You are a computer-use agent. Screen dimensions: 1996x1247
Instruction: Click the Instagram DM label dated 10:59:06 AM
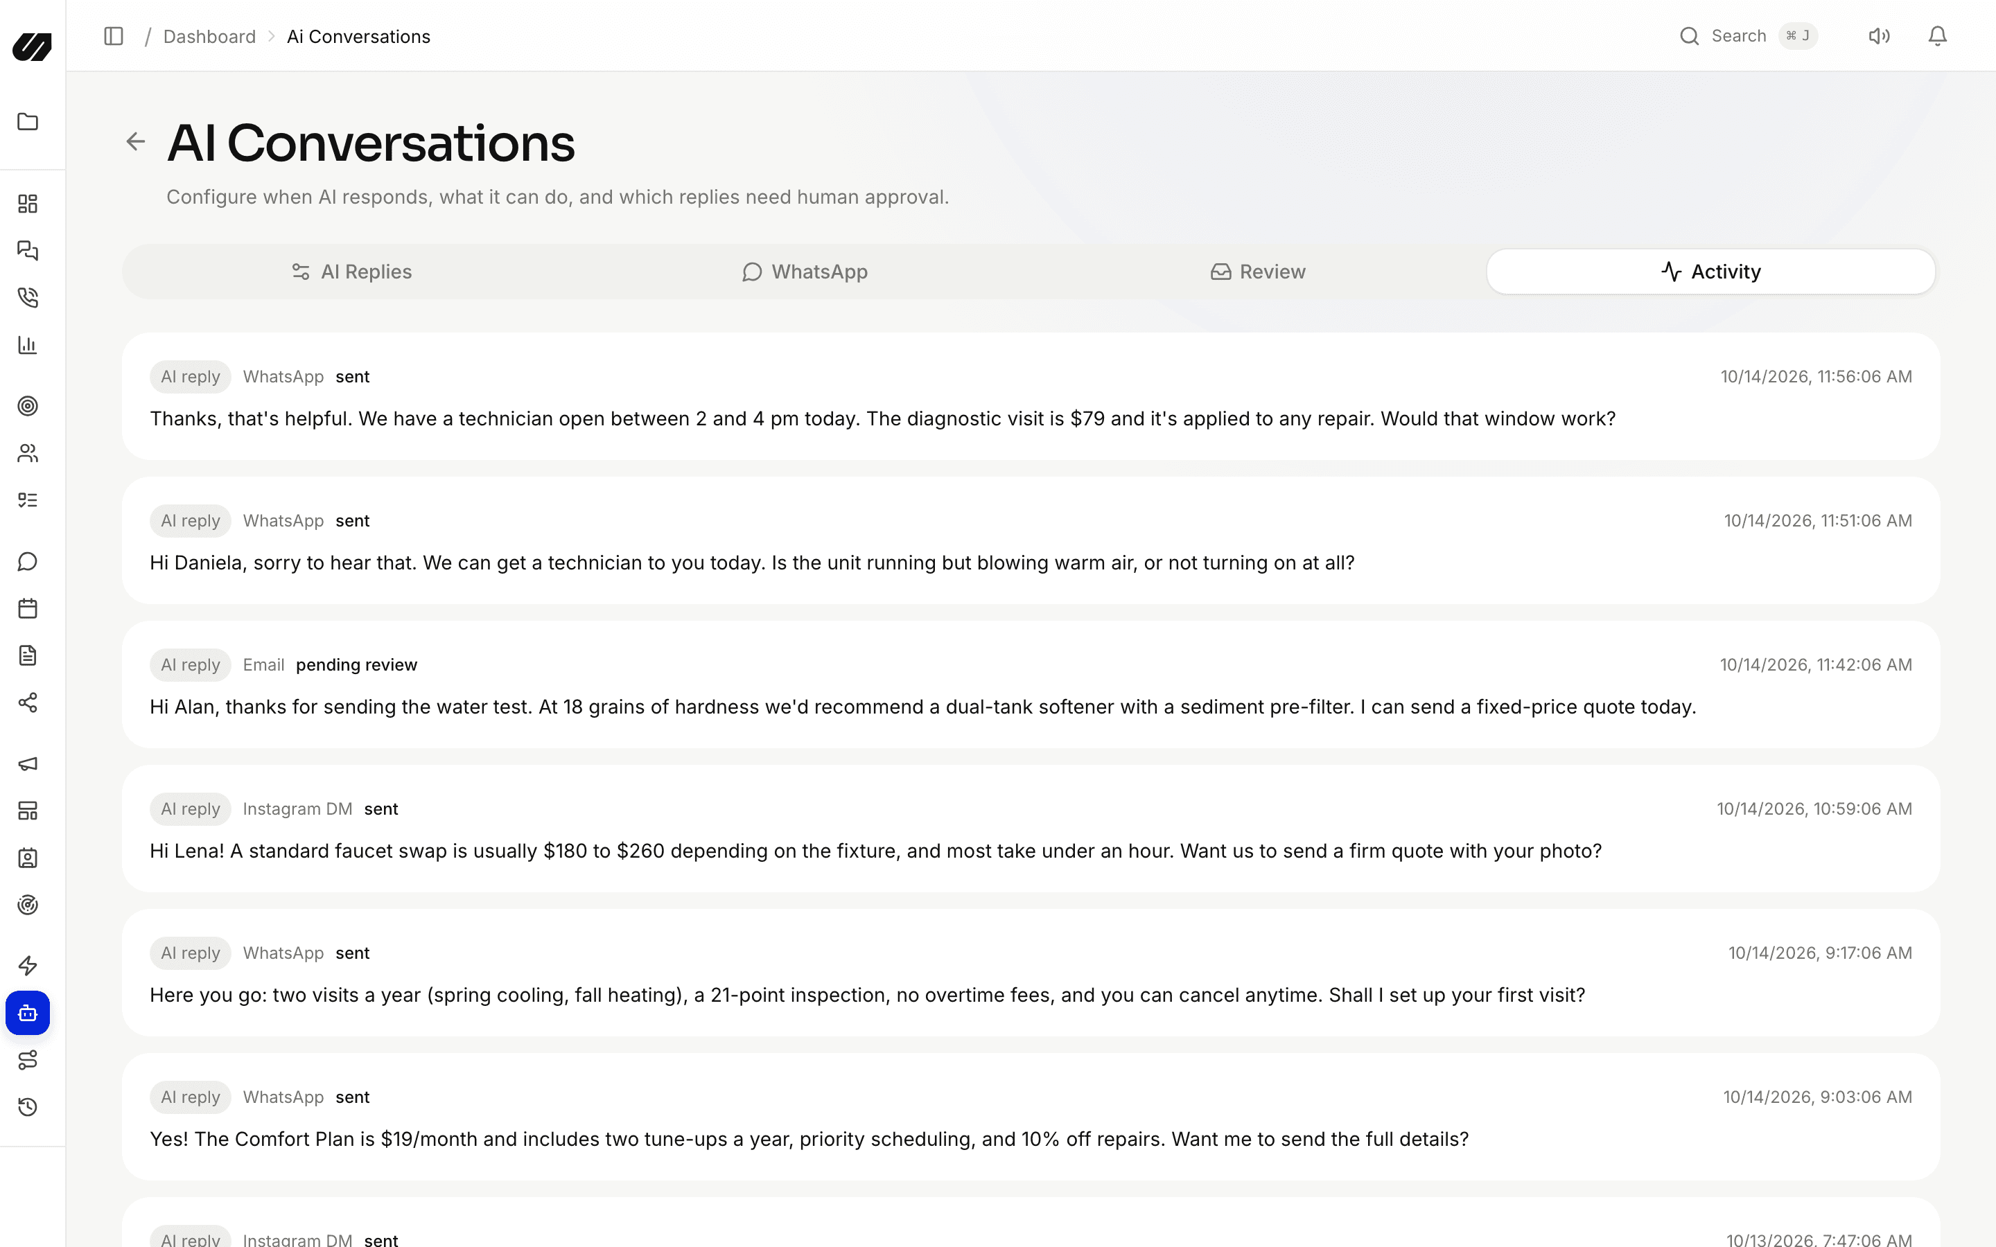click(x=298, y=809)
